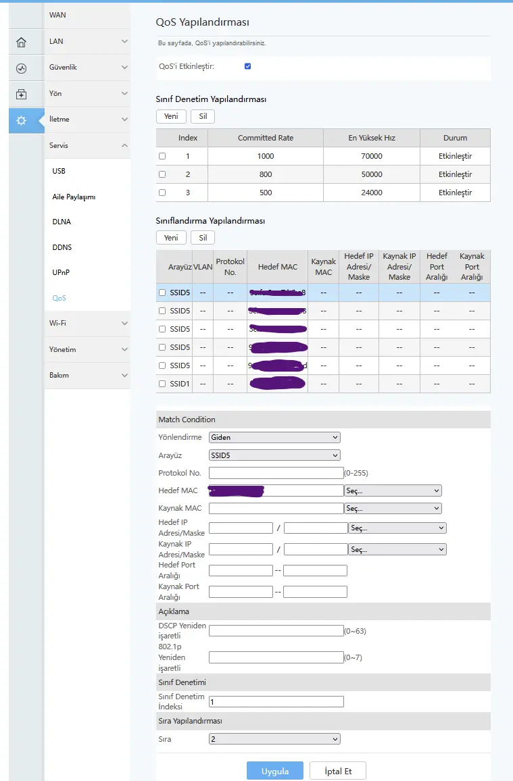Click the Committed Rate value 500
The height and width of the screenshot is (781, 513).
[266, 193]
